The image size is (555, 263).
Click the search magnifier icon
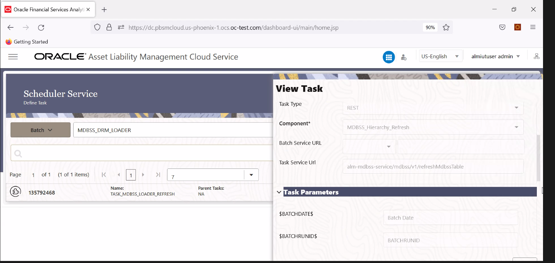(x=18, y=154)
